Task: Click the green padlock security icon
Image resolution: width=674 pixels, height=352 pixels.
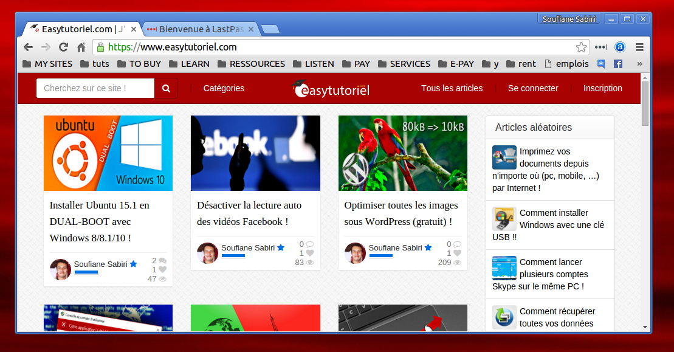Action: (x=100, y=47)
